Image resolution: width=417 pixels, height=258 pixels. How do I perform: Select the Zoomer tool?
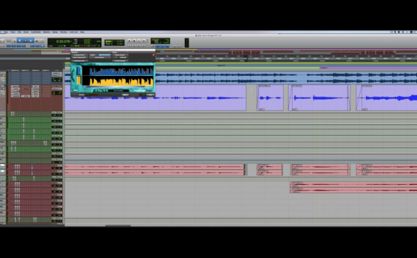(15, 41)
